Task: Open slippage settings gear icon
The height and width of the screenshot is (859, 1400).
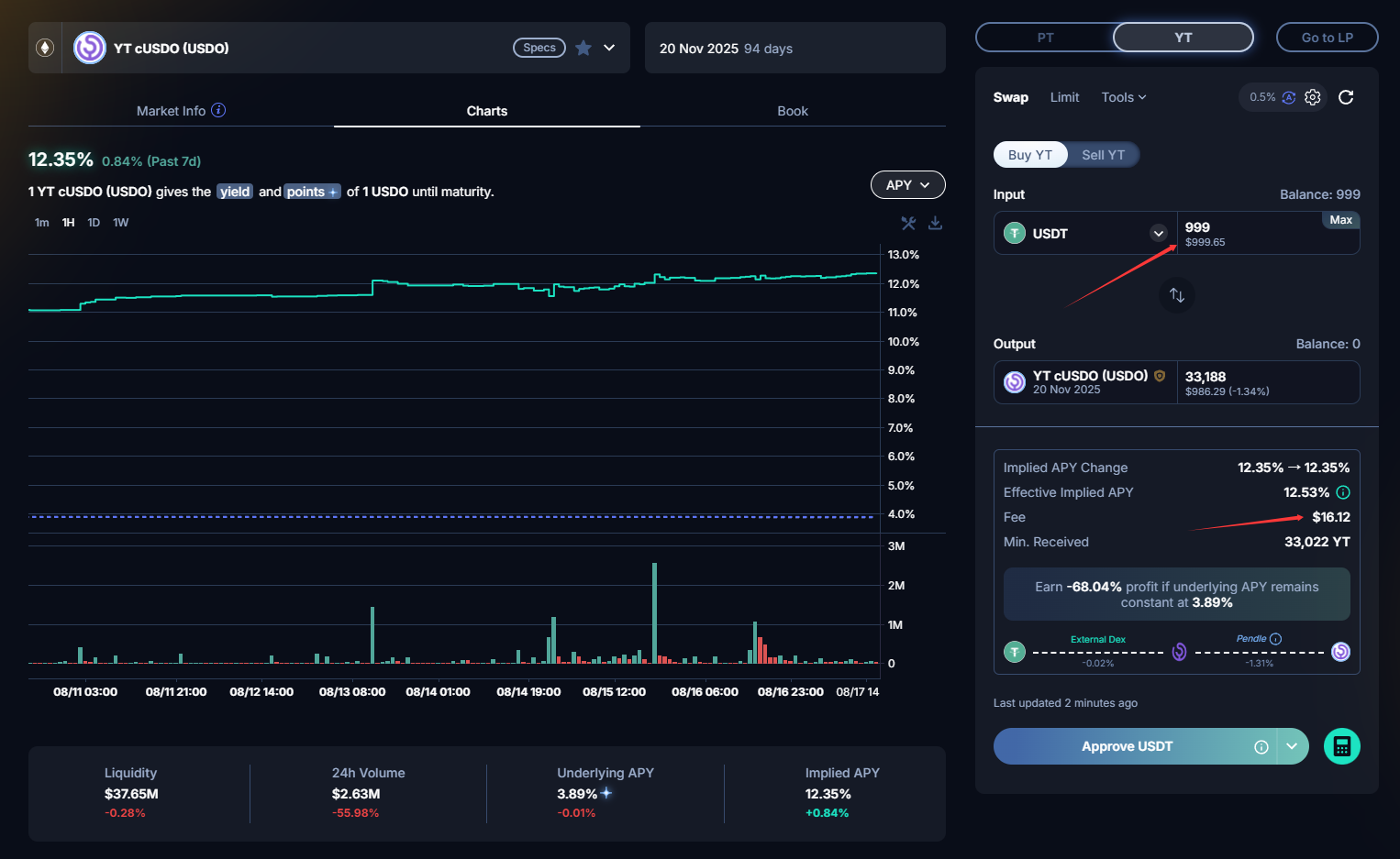Action: [1313, 97]
